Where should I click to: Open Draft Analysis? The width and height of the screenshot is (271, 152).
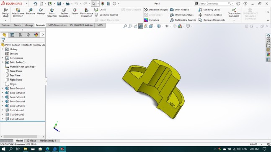pos(180,10)
